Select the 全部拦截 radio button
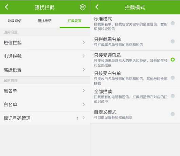 tap(173, 96)
